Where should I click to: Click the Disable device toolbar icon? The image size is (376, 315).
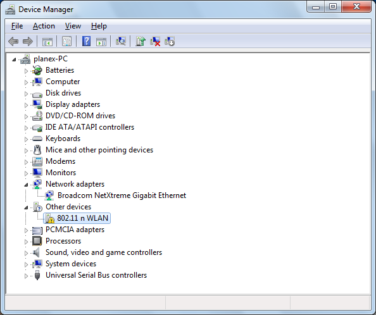coord(170,42)
